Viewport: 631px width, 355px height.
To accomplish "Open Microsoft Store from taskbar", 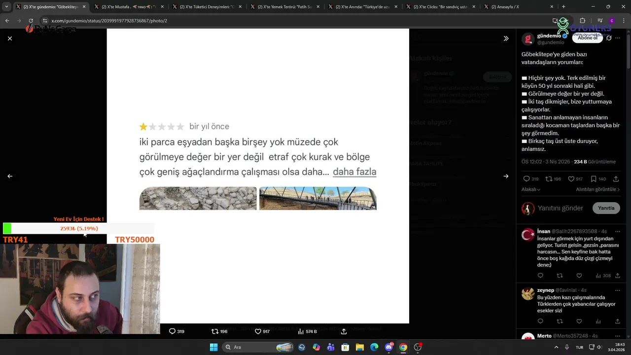I will (346, 347).
